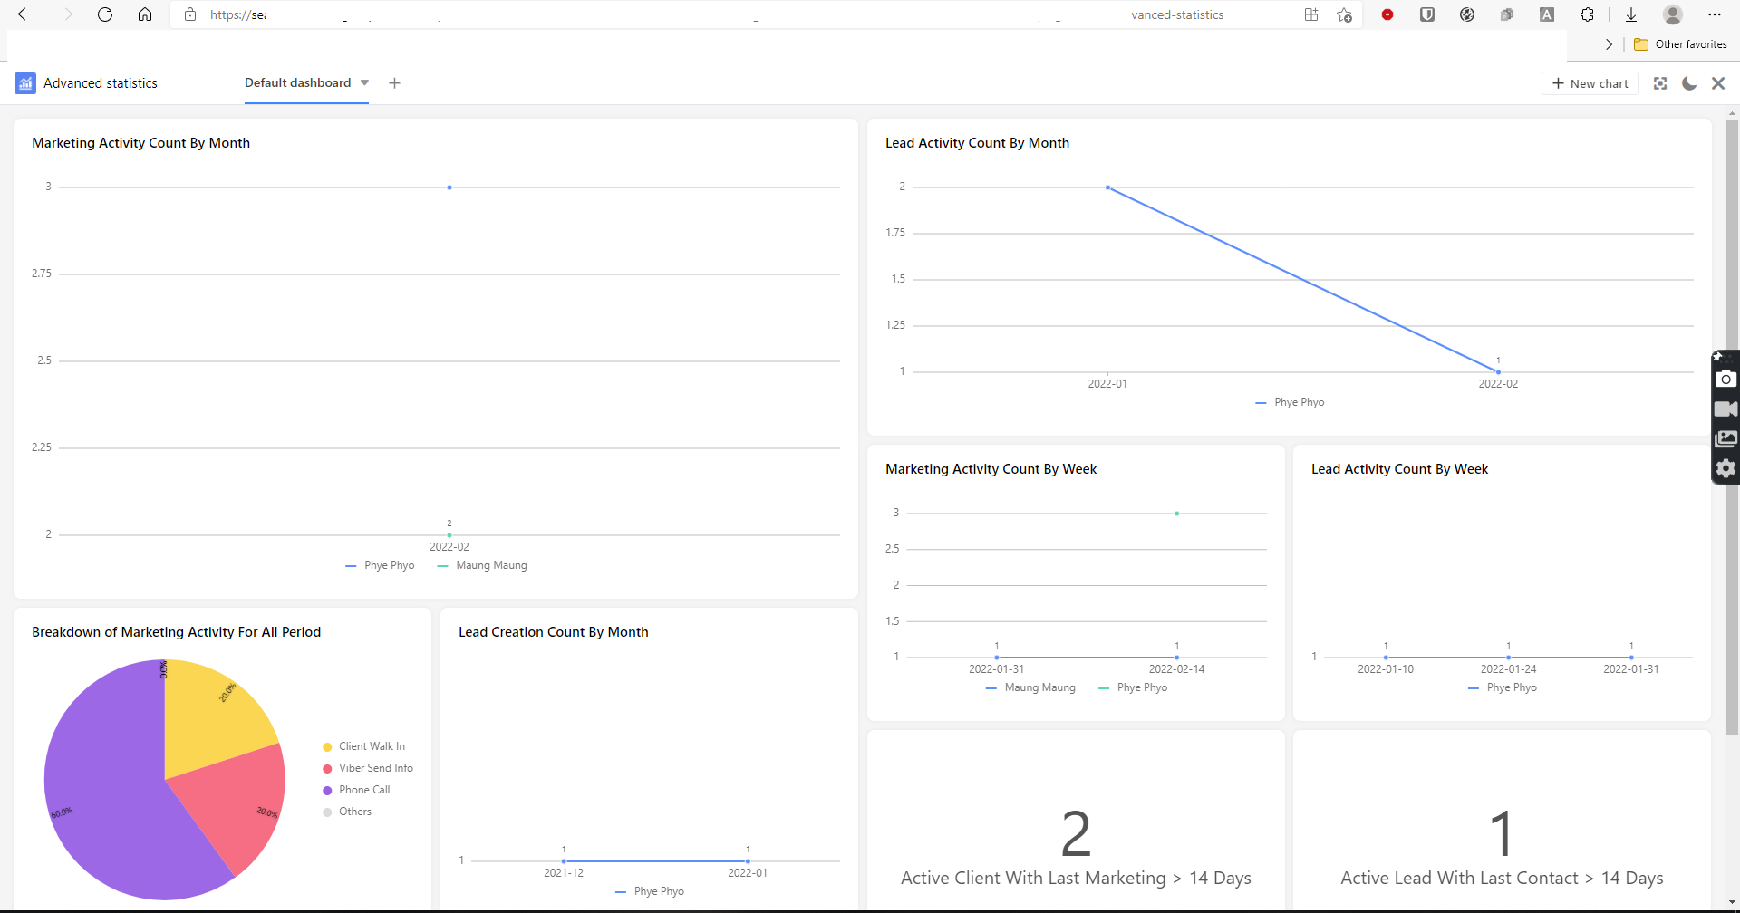Viewport: 1740px width, 913px height.
Task: Enter fullscreen mode using the expand icon
Action: tap(1660, 83)
